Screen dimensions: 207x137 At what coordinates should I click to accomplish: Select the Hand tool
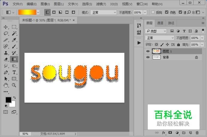pos(6,85)
